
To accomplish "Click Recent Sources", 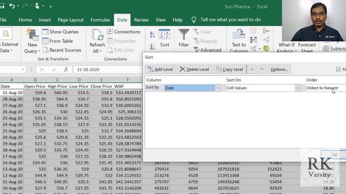I will tap(62, 50).
